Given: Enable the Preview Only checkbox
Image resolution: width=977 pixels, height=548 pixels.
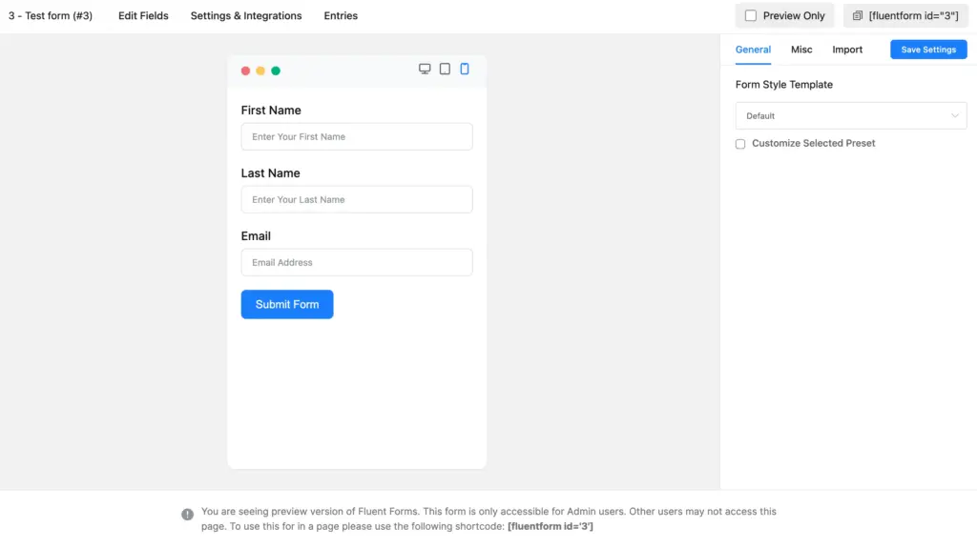Looking at the screenshot, I should tap(751, 16).
